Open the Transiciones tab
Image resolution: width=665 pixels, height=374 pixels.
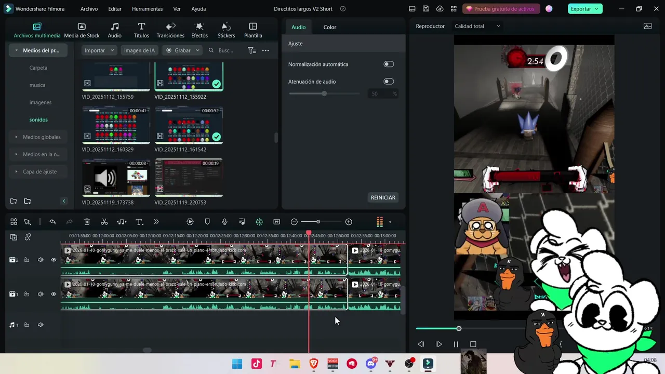pyautogui.click(x=170, y=31)
